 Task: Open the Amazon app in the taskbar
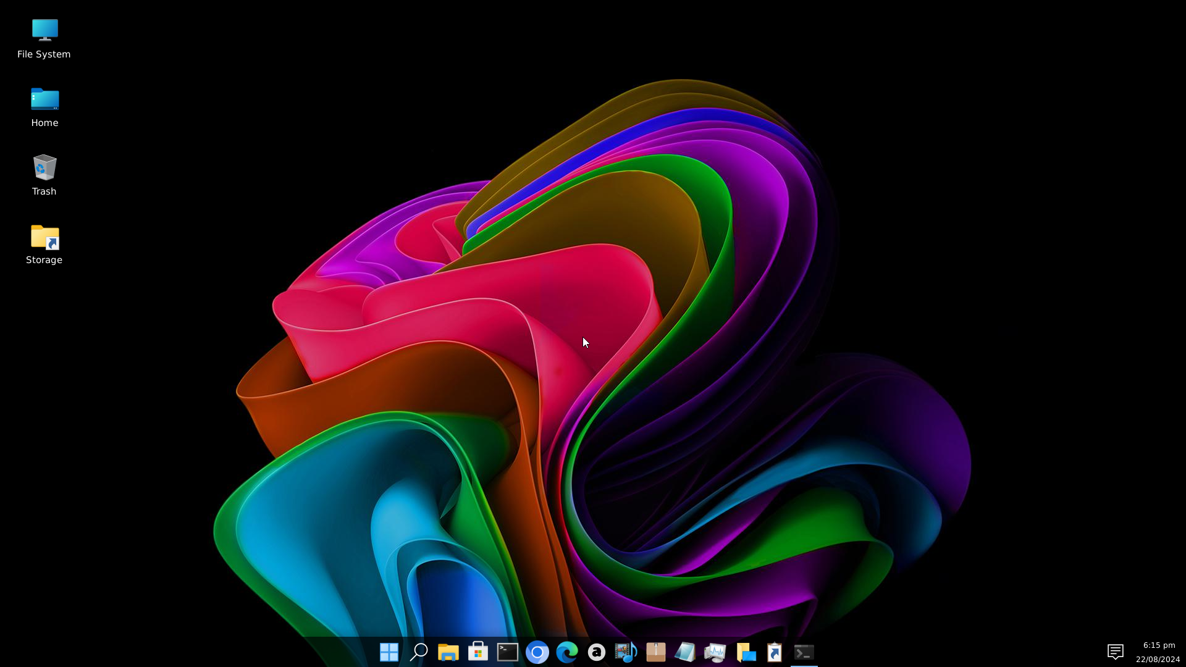pos(596,652)
